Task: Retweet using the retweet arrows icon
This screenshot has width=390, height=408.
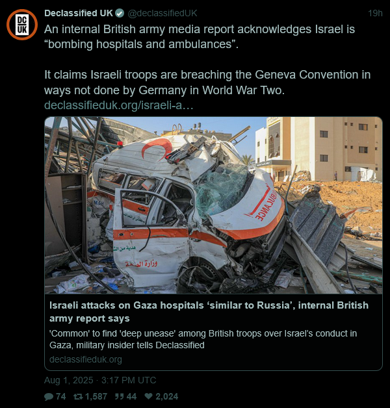Action: click(x=78, y=396)
